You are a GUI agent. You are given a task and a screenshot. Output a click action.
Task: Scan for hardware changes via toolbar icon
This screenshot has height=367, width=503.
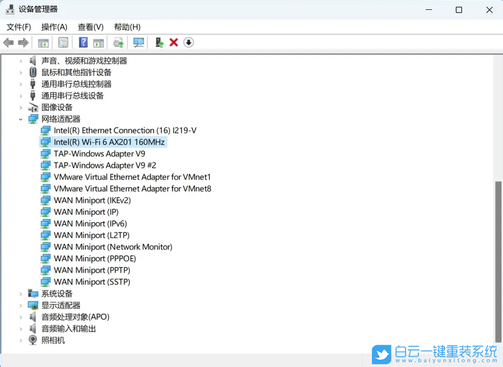coord(138,42)
